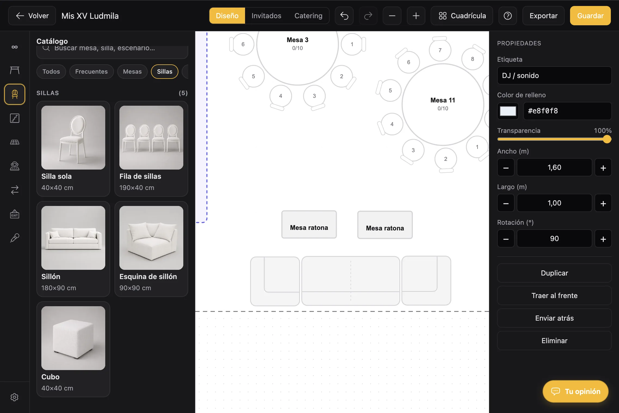Decrease Rotación value with minus
The height and width of the screenshot is (413, 619).
pos(506,239)
